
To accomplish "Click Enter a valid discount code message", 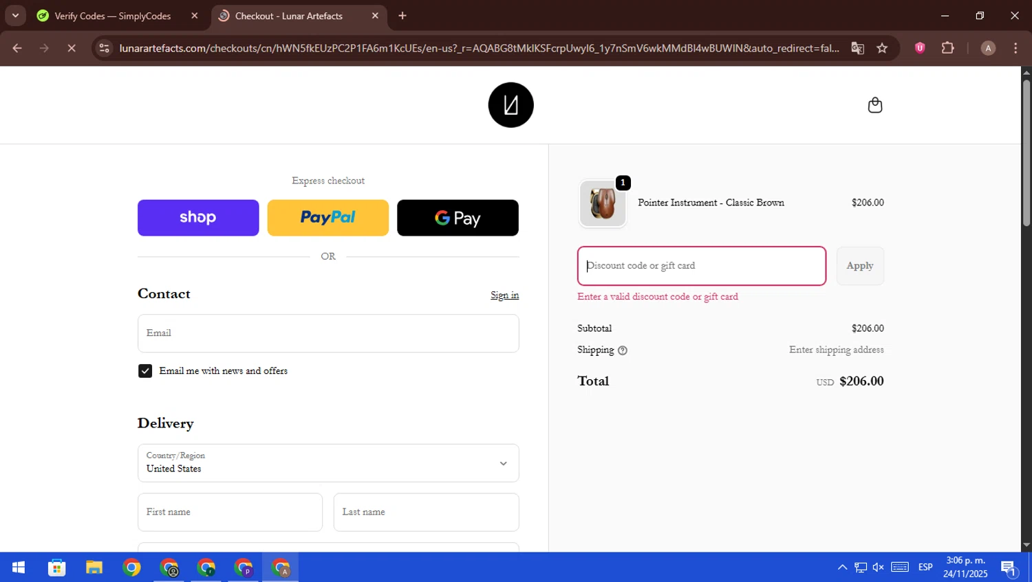I will click(x=658, y=297).
